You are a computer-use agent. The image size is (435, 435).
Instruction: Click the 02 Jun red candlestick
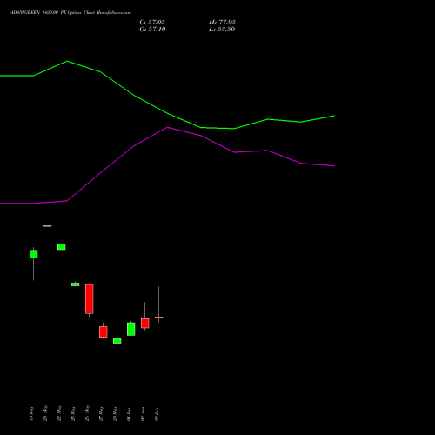pyautogui.click(x=145, y=324)
